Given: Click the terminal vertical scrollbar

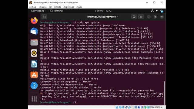Looking at the screenshot, I should (165, 93).
